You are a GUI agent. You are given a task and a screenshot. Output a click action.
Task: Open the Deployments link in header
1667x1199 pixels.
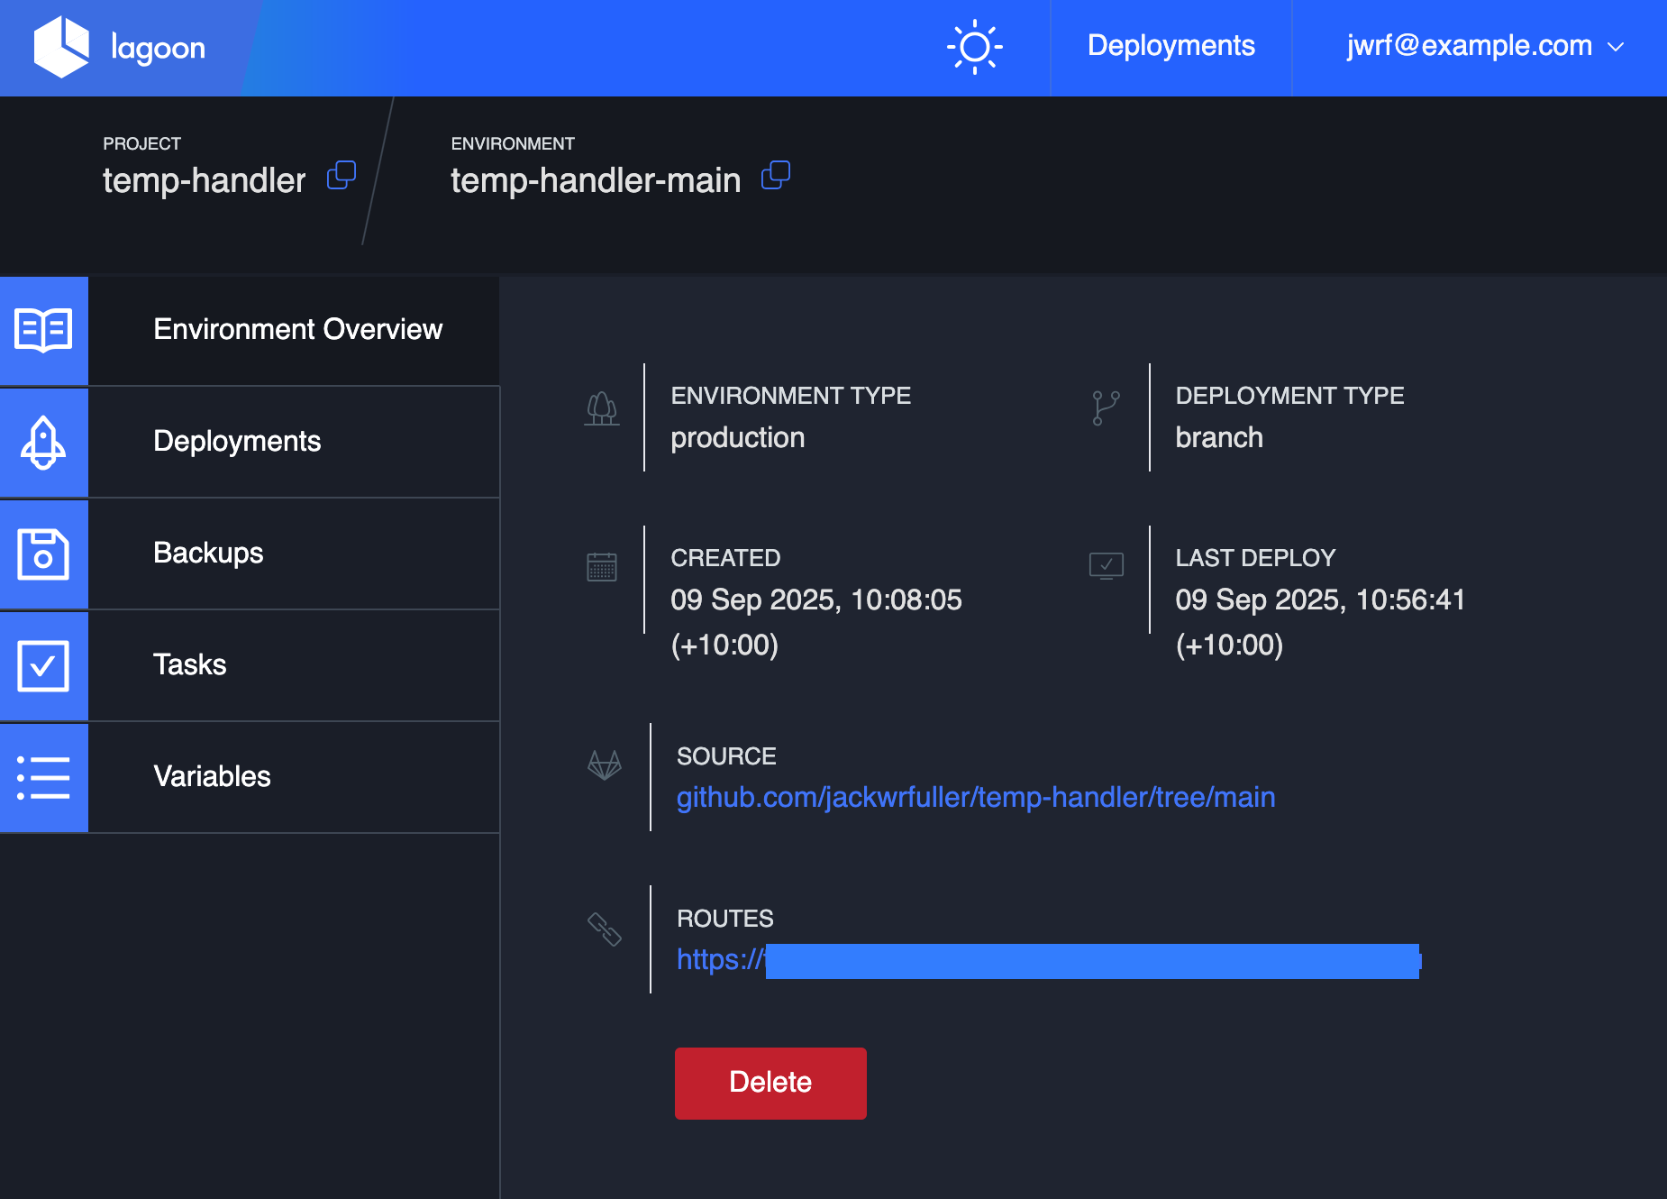point(1171,47)
